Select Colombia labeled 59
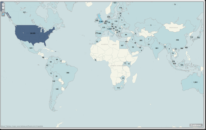Image resolution: width=206 pixels, height=130 pixels. (x=51, y=62)
